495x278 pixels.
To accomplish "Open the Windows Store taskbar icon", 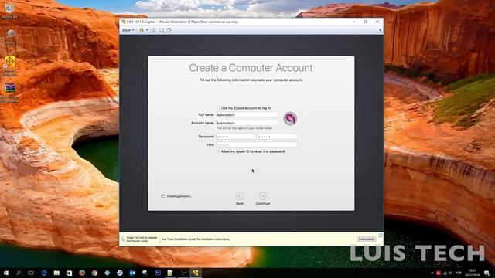I will coord(69,273).
